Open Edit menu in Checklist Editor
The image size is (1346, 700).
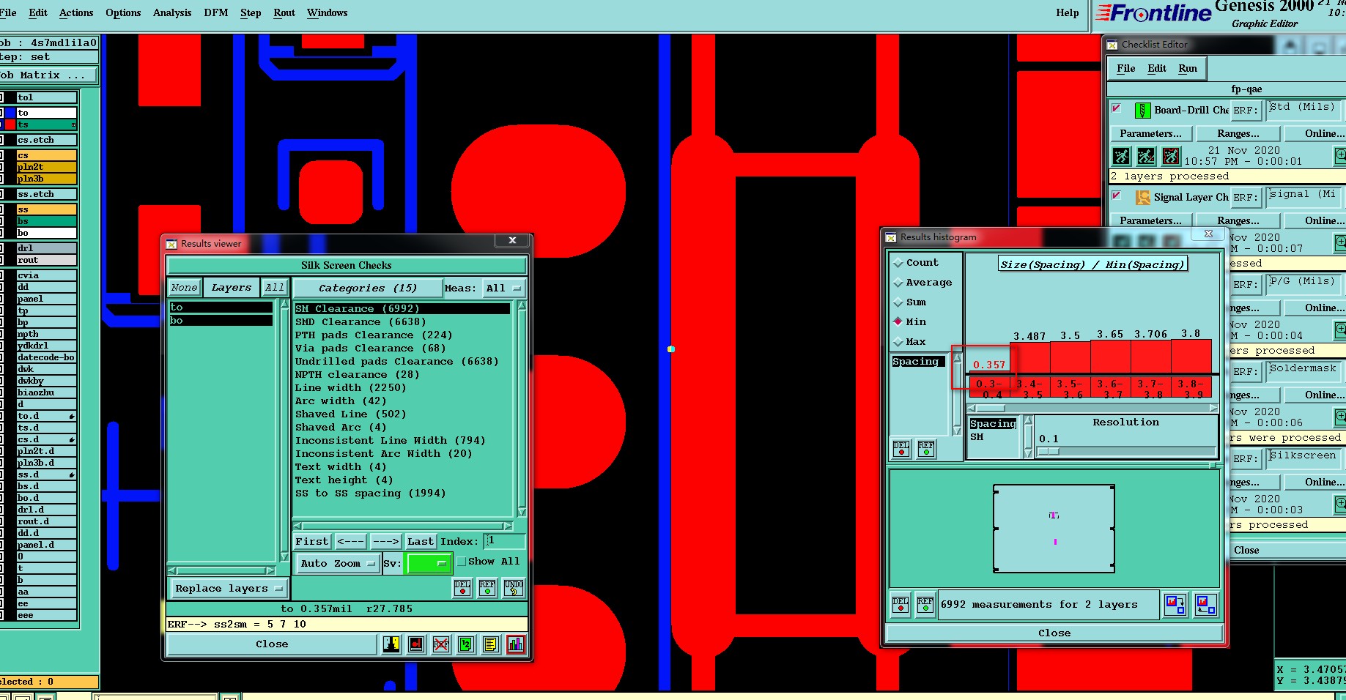[x=1157, y=69]
